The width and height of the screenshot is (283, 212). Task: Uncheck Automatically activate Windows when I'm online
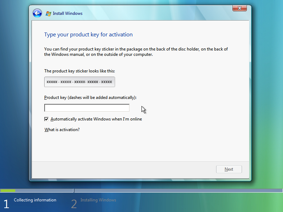pos(46,119)
